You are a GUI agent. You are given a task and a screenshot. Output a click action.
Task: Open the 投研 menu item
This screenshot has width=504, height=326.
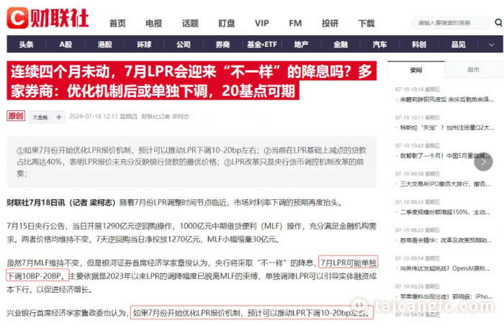[x=330, y=23]
